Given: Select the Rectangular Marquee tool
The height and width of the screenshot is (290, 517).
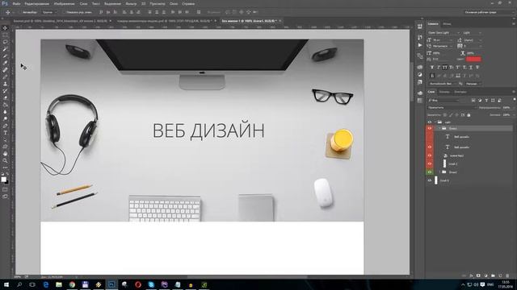Looking at the screenshot, I should pos(5,35).
